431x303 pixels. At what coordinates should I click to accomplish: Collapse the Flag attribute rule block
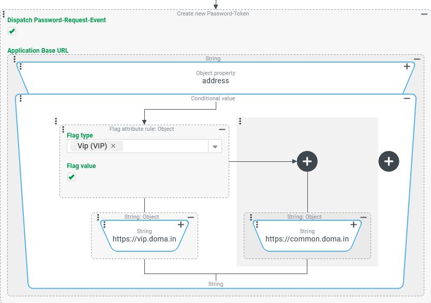pos(222,129)
